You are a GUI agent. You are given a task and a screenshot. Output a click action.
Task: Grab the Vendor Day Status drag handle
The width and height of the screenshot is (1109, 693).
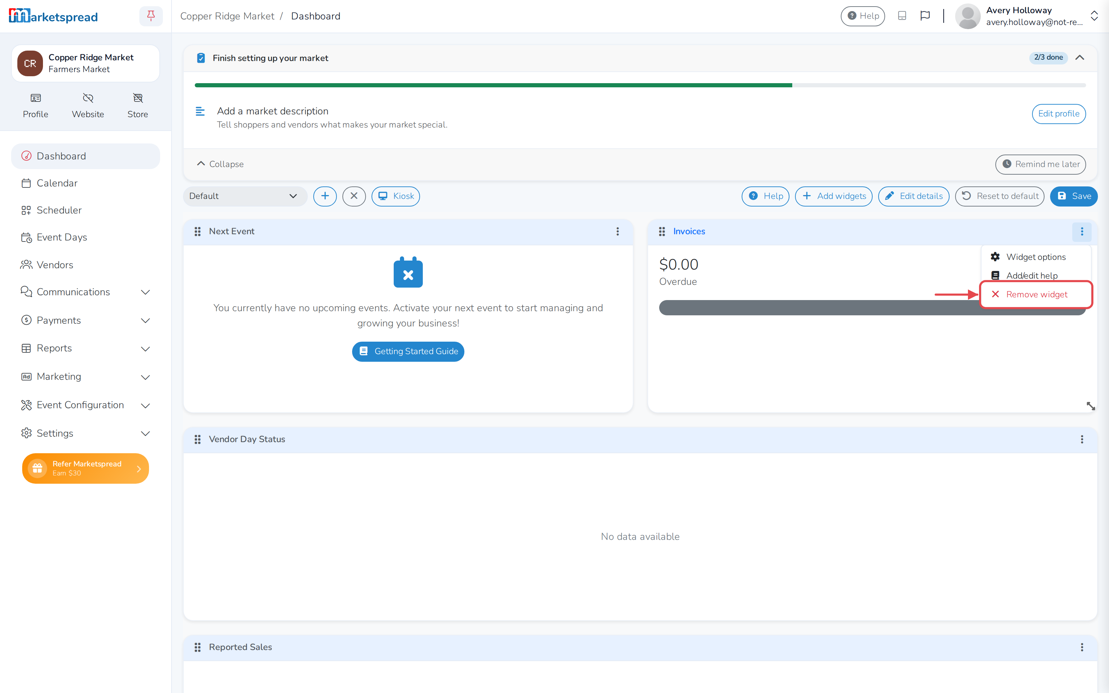pos(198,439)
